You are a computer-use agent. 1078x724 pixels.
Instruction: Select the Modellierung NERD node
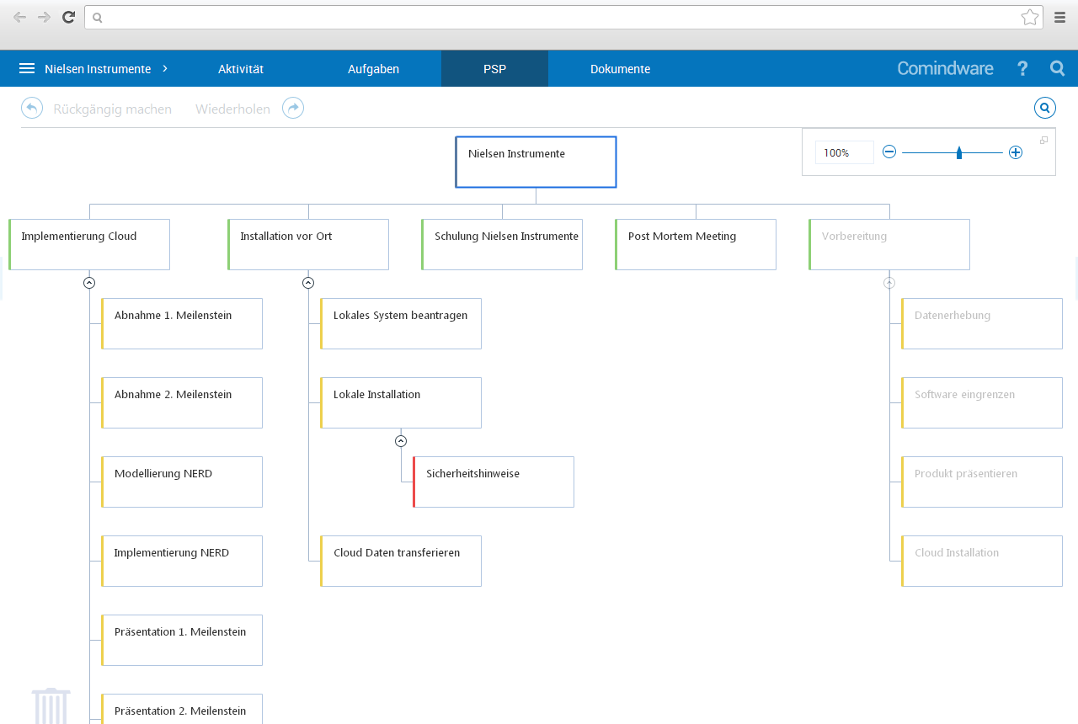(x=182, y=482)
